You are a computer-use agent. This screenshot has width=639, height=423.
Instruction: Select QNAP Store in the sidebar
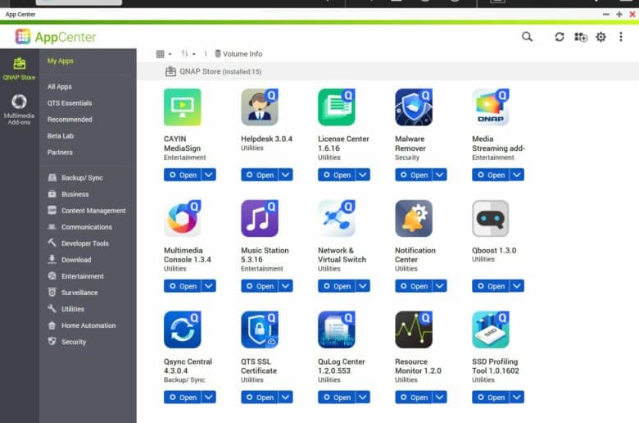19,69
